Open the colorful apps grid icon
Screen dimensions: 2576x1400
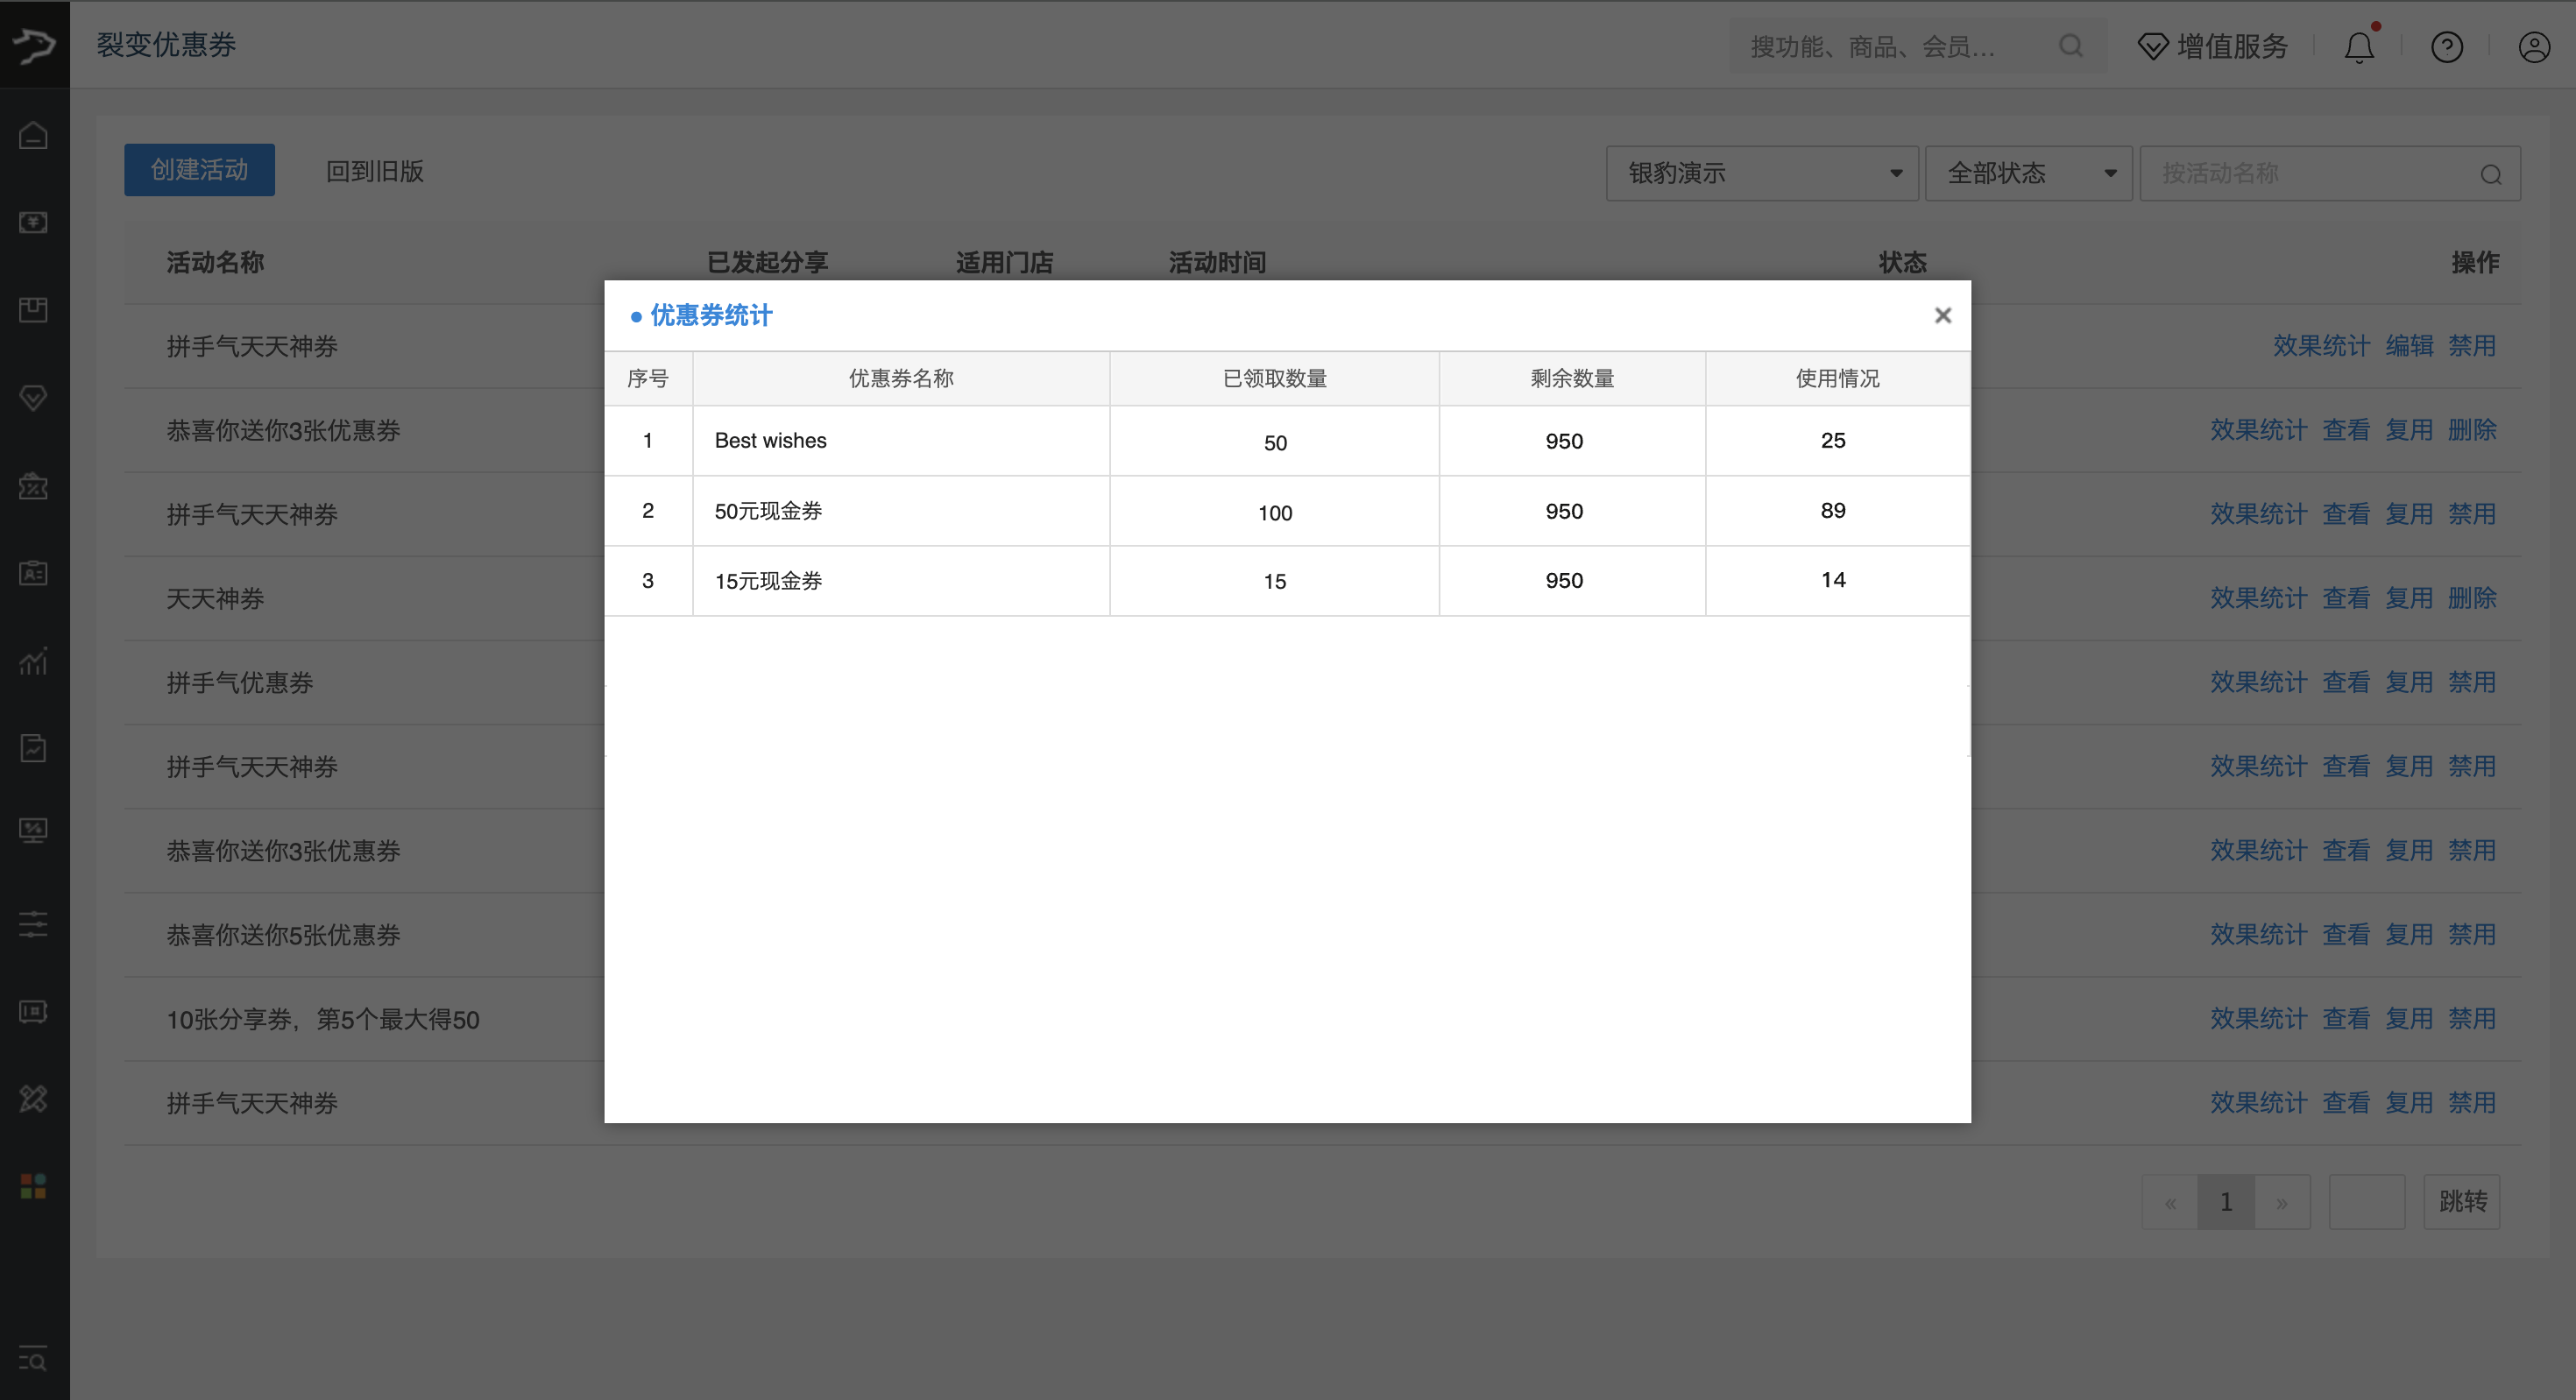[x=34, y=1186]
